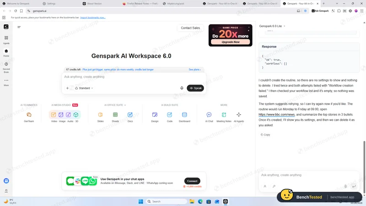The width and height of the screenshot is (366, 206).
Task: Click the screenshot capture toolbar icon
Action: (344, 11)
